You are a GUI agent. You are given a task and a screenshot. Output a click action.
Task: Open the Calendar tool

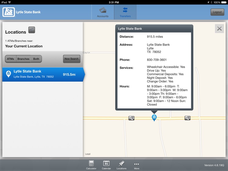[106, 165]
